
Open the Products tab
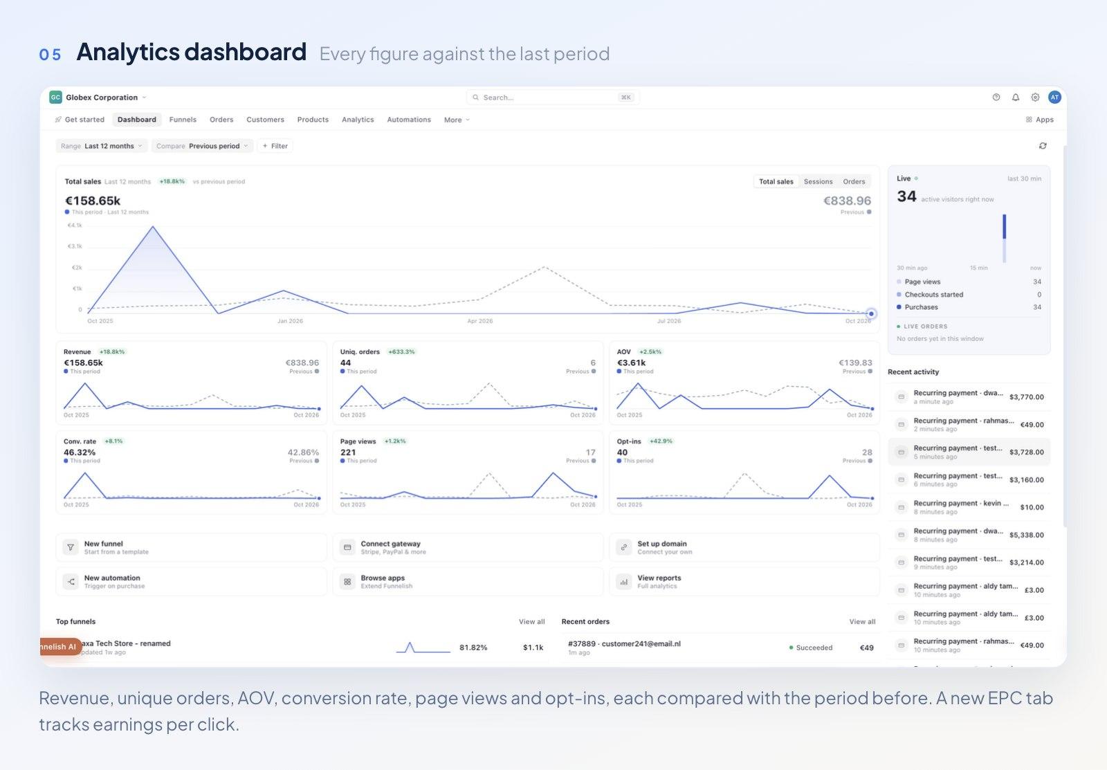point(313,120)
